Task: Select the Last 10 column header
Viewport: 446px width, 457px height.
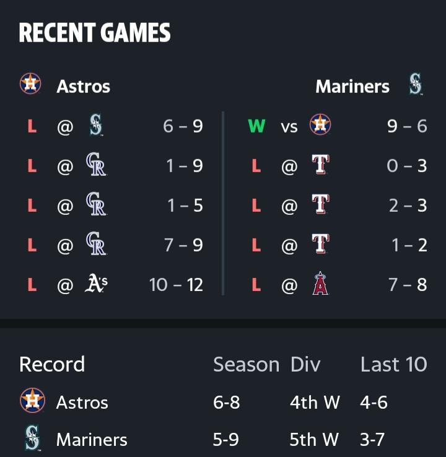Action: (393, 365)
